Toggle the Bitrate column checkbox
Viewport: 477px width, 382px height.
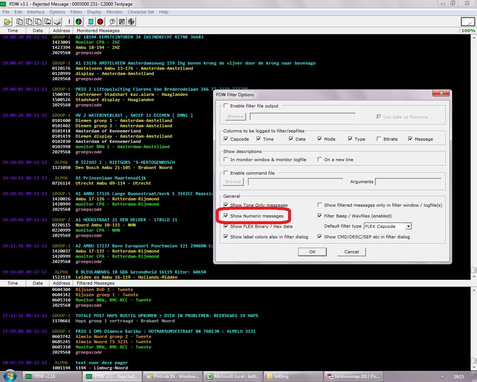click(x=379, y=139)
